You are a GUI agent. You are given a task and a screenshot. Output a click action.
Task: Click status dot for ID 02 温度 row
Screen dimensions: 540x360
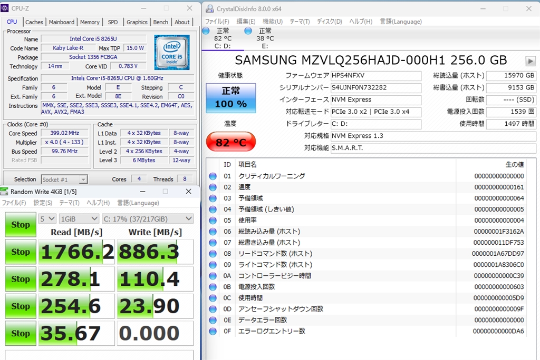click(213, 187)
